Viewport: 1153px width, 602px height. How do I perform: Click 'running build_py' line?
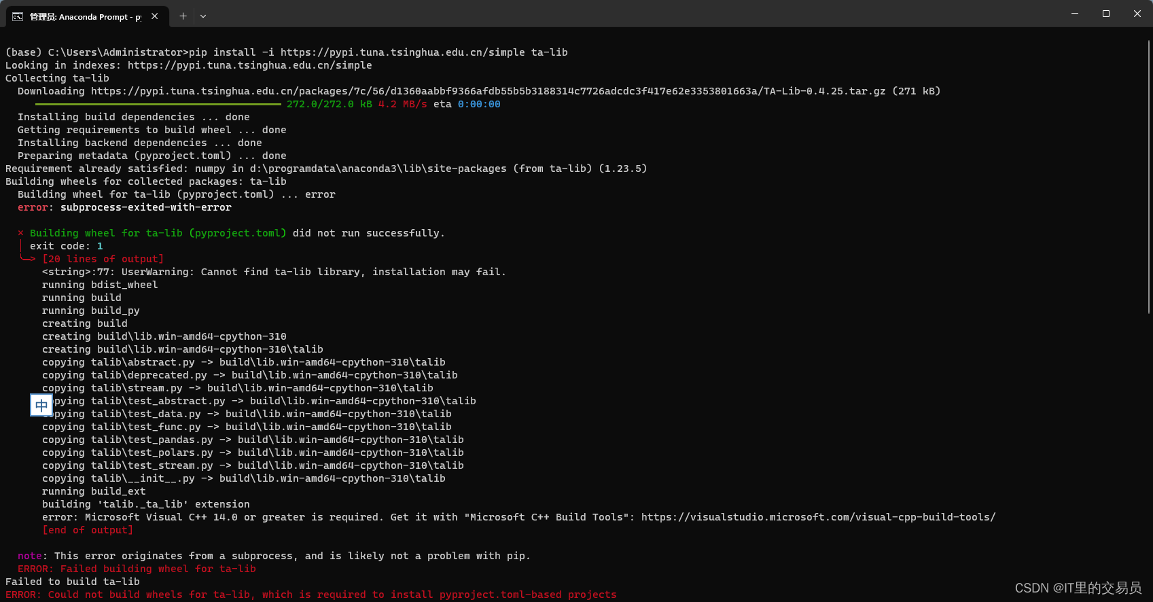[x=91, y=311]
